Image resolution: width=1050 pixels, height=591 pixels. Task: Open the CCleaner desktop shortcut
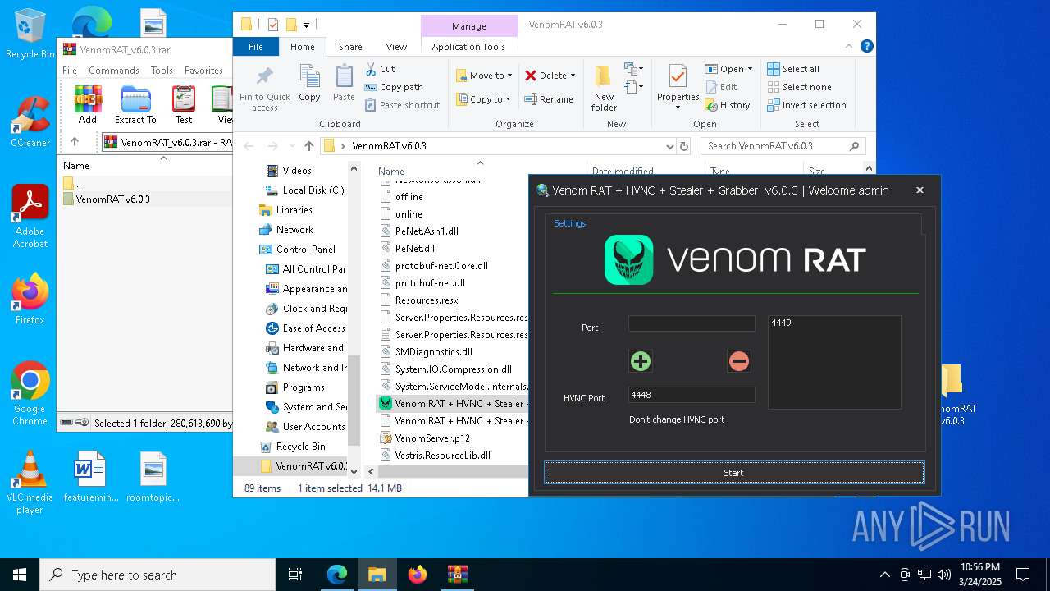30,121
